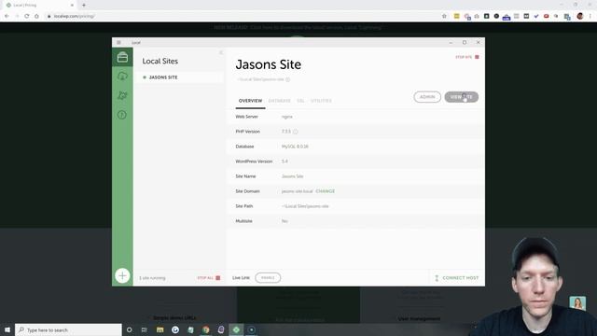Enable the Live Link button
The image size is (597, 336).
[268, 278]
